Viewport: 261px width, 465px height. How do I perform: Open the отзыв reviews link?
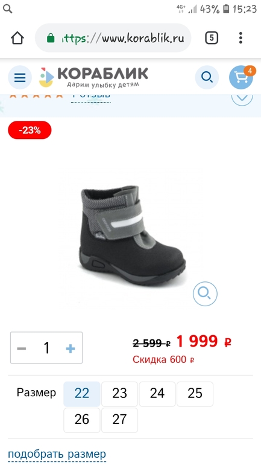point(91,97)
